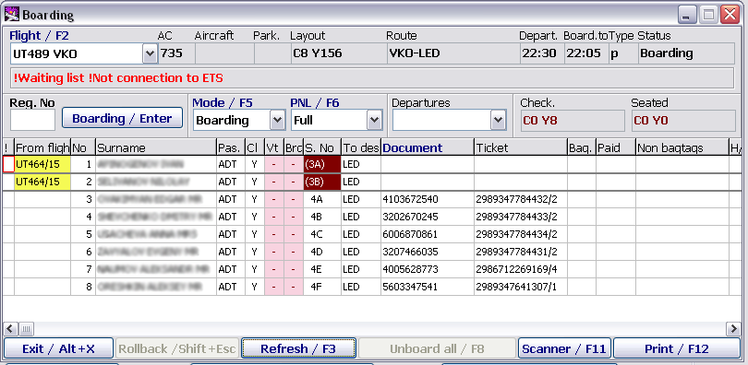Select the UT464/15 cell in row 1
Viewport: 748px width, 365px height.
(42, 164)
